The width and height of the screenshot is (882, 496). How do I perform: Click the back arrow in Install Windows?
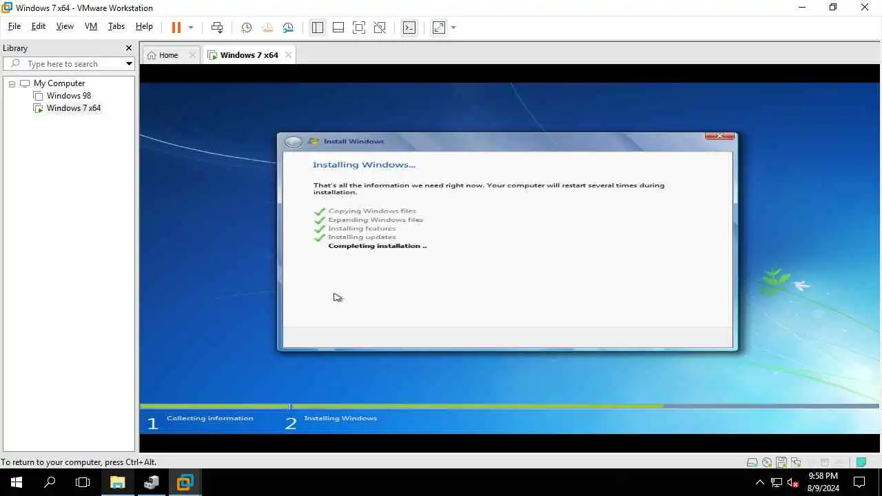pos(294,142)
